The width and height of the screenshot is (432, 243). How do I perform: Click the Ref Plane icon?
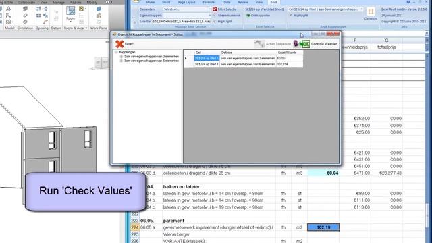click(99, 22)
